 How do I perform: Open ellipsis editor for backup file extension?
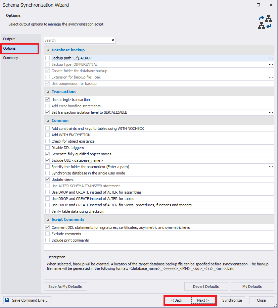(271, 77)
